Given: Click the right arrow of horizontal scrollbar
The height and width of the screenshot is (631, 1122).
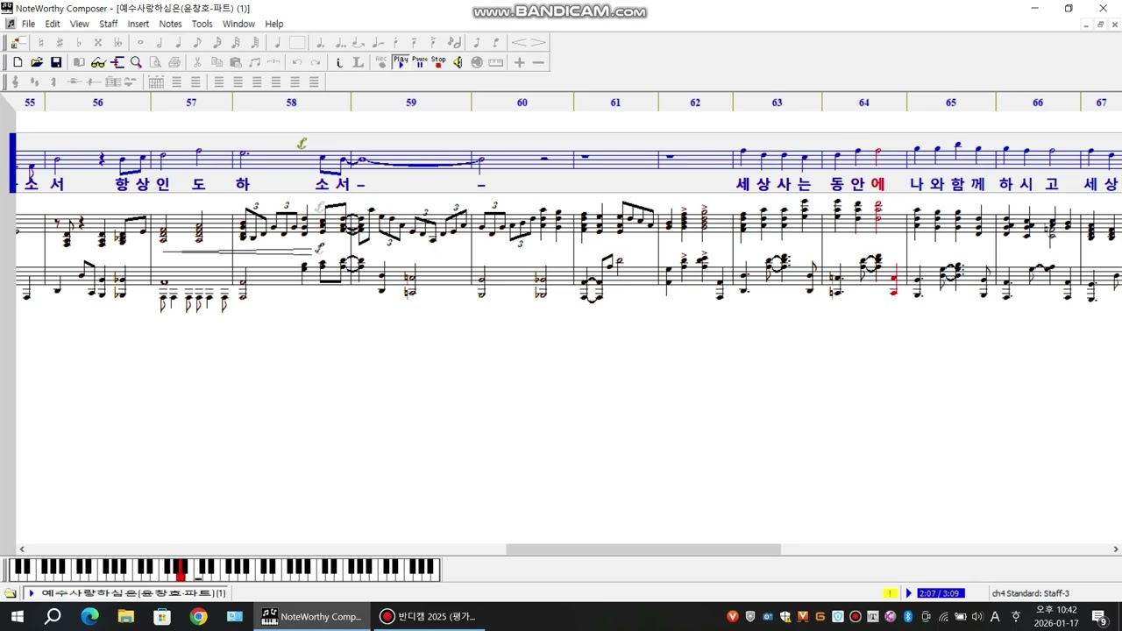Looking at the screenshot, I should pyautogui.click(x=1116, y=549).
